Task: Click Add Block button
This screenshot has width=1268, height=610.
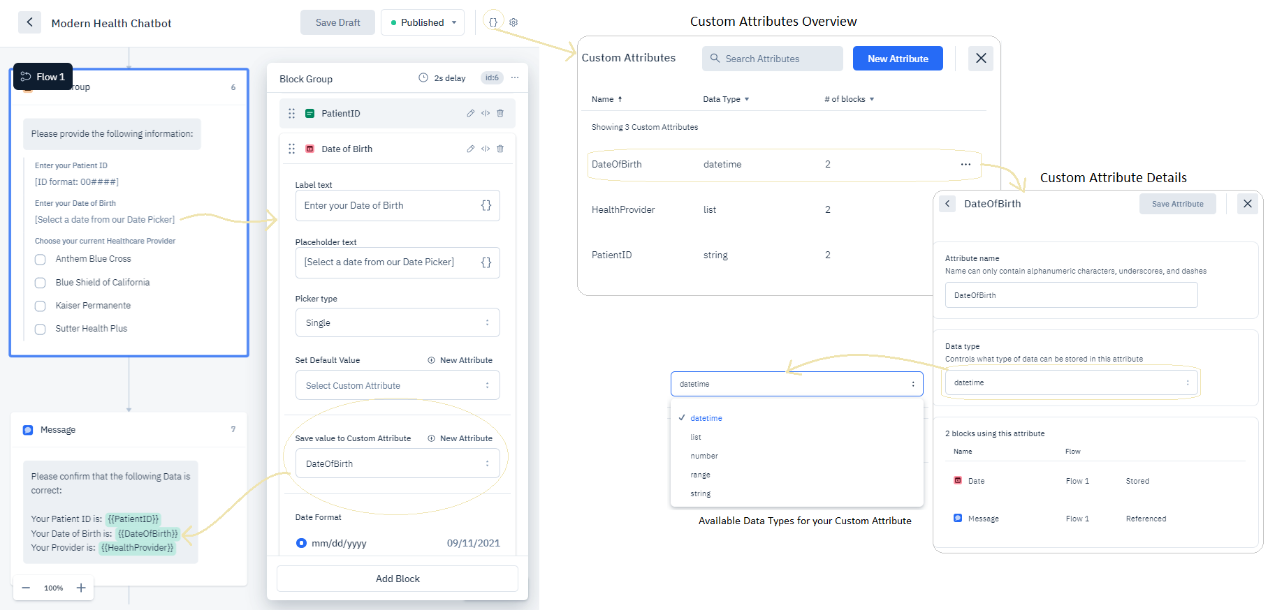Action: click(398, 579)
